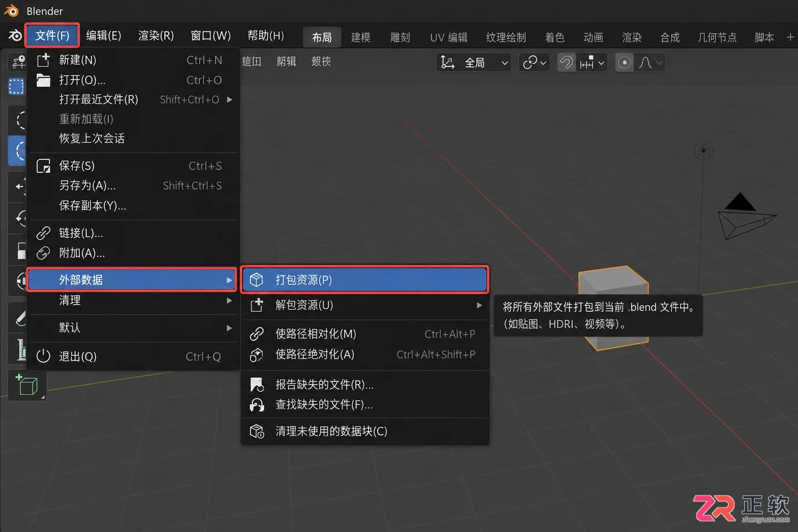Open the 渲染(R) menu
Image resolution: width=798 pixels, height=532 pixels.
click(x=156, y=36)
